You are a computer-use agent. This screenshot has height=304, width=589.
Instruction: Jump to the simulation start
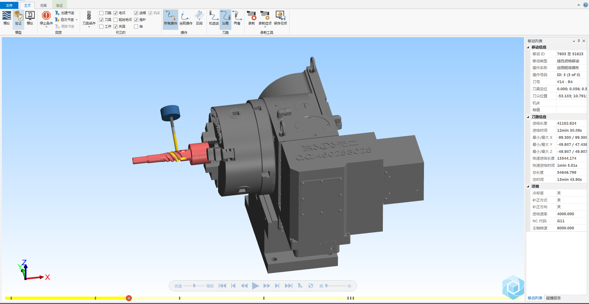[x=222, y=286]
